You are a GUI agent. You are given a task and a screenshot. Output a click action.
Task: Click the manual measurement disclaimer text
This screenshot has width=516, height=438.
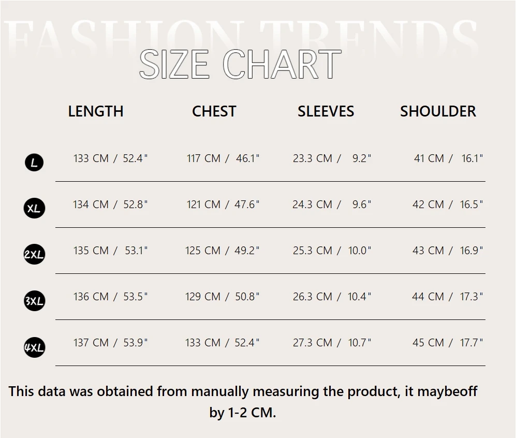[243, 402]
